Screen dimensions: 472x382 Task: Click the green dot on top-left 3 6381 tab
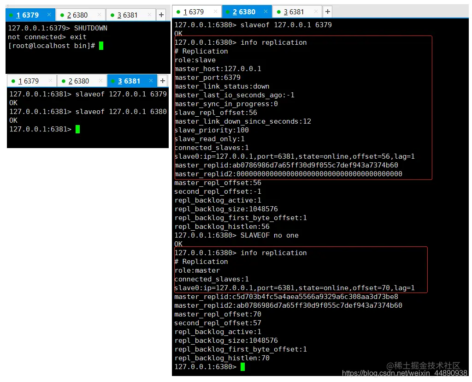click(112, 15)
